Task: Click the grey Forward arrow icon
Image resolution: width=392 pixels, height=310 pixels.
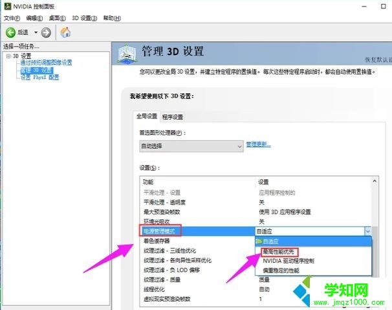Action: 46,32
